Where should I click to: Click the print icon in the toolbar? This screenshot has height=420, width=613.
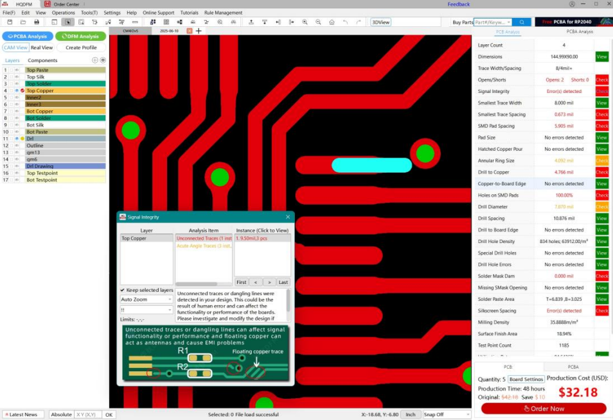37,22
